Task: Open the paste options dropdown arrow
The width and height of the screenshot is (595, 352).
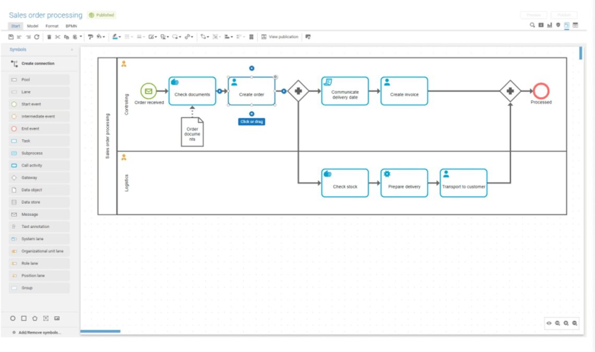Action: point(81,37)
